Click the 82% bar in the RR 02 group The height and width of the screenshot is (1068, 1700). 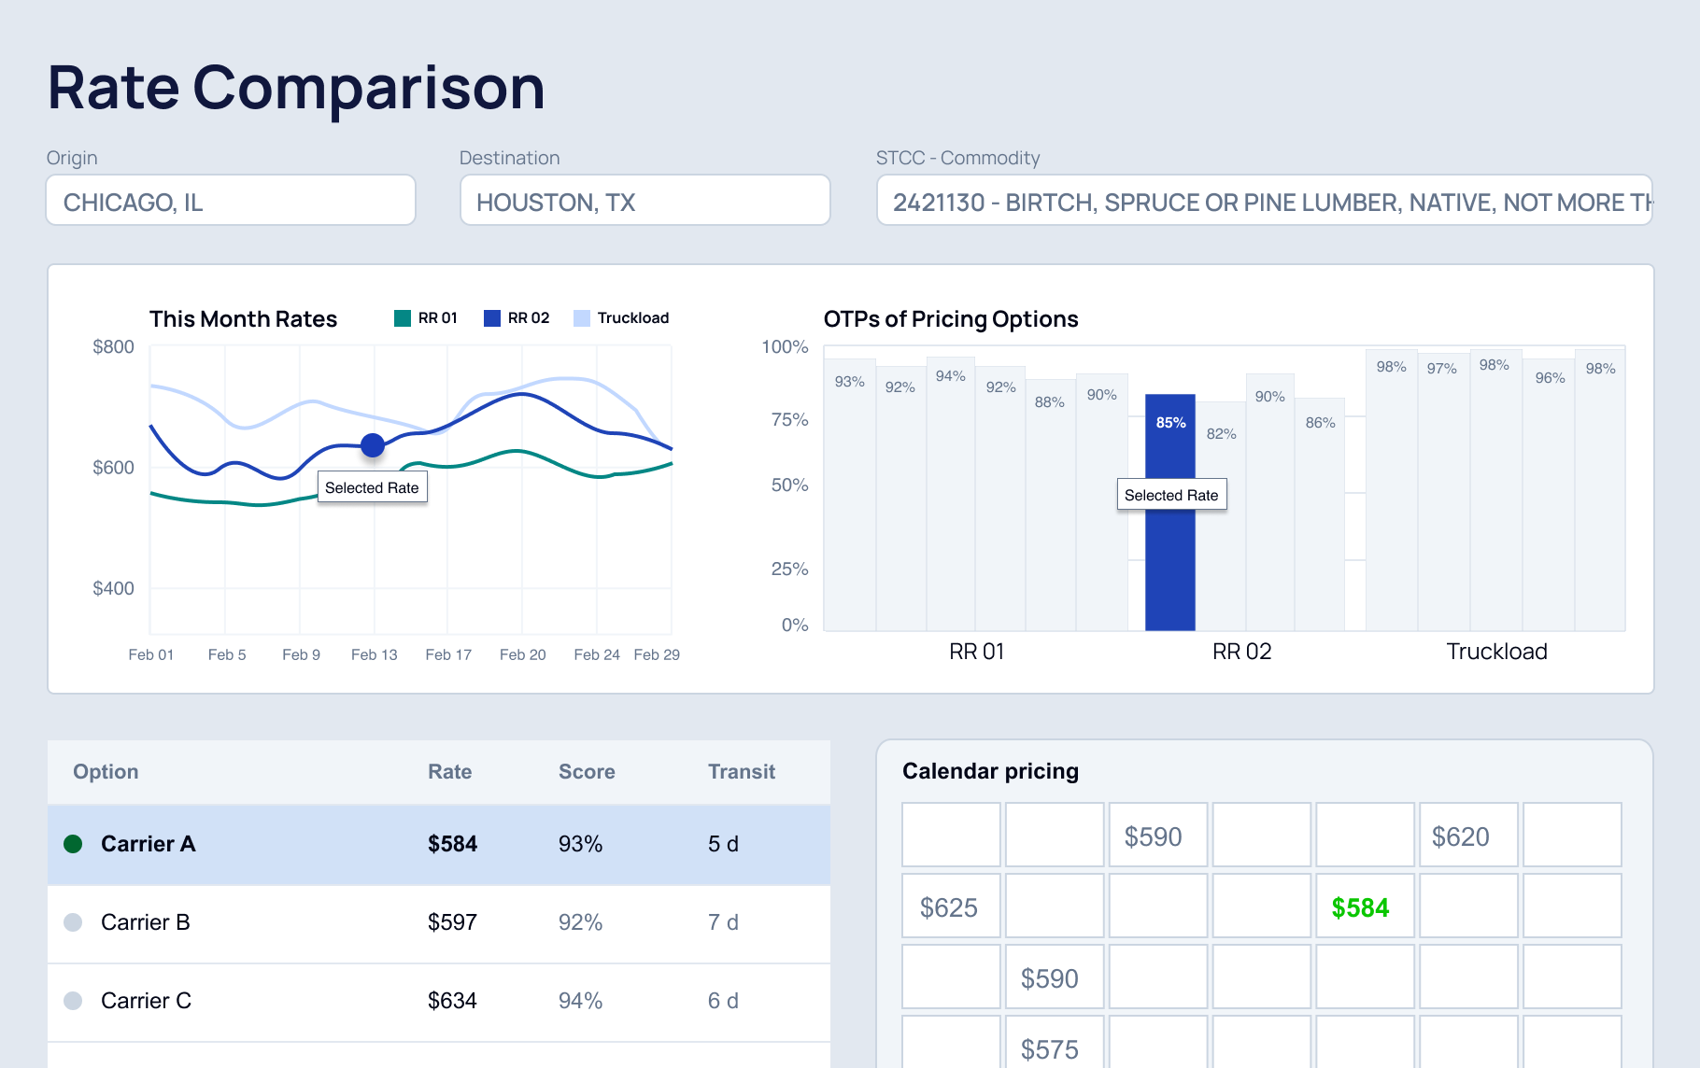pyautogui.click(x=1221, y=516)
